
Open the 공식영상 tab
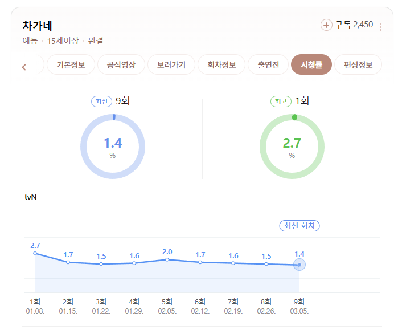click(x=121, y=64)
